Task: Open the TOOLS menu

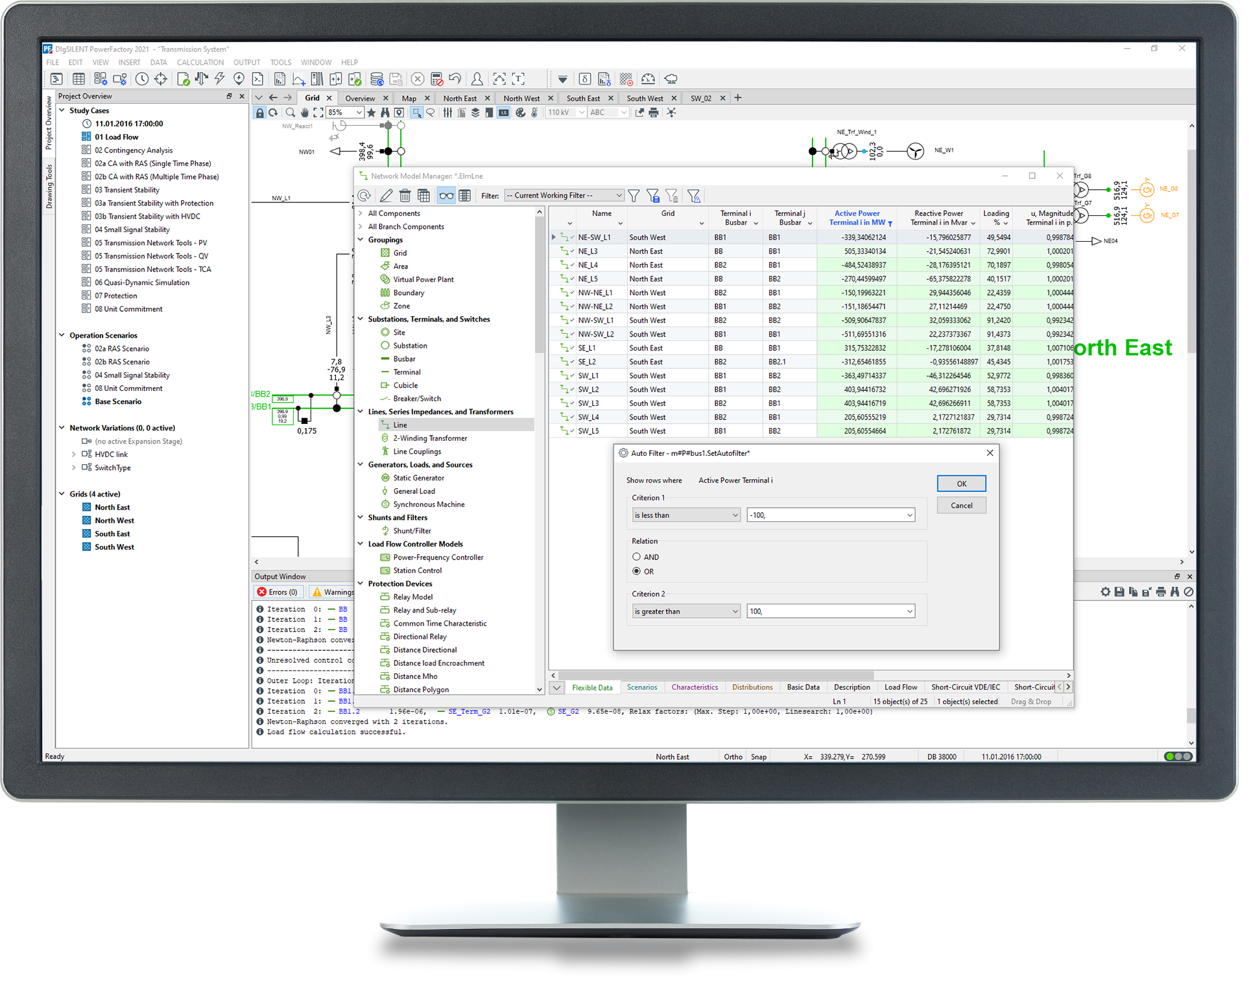Action: (x=281, y=63)
